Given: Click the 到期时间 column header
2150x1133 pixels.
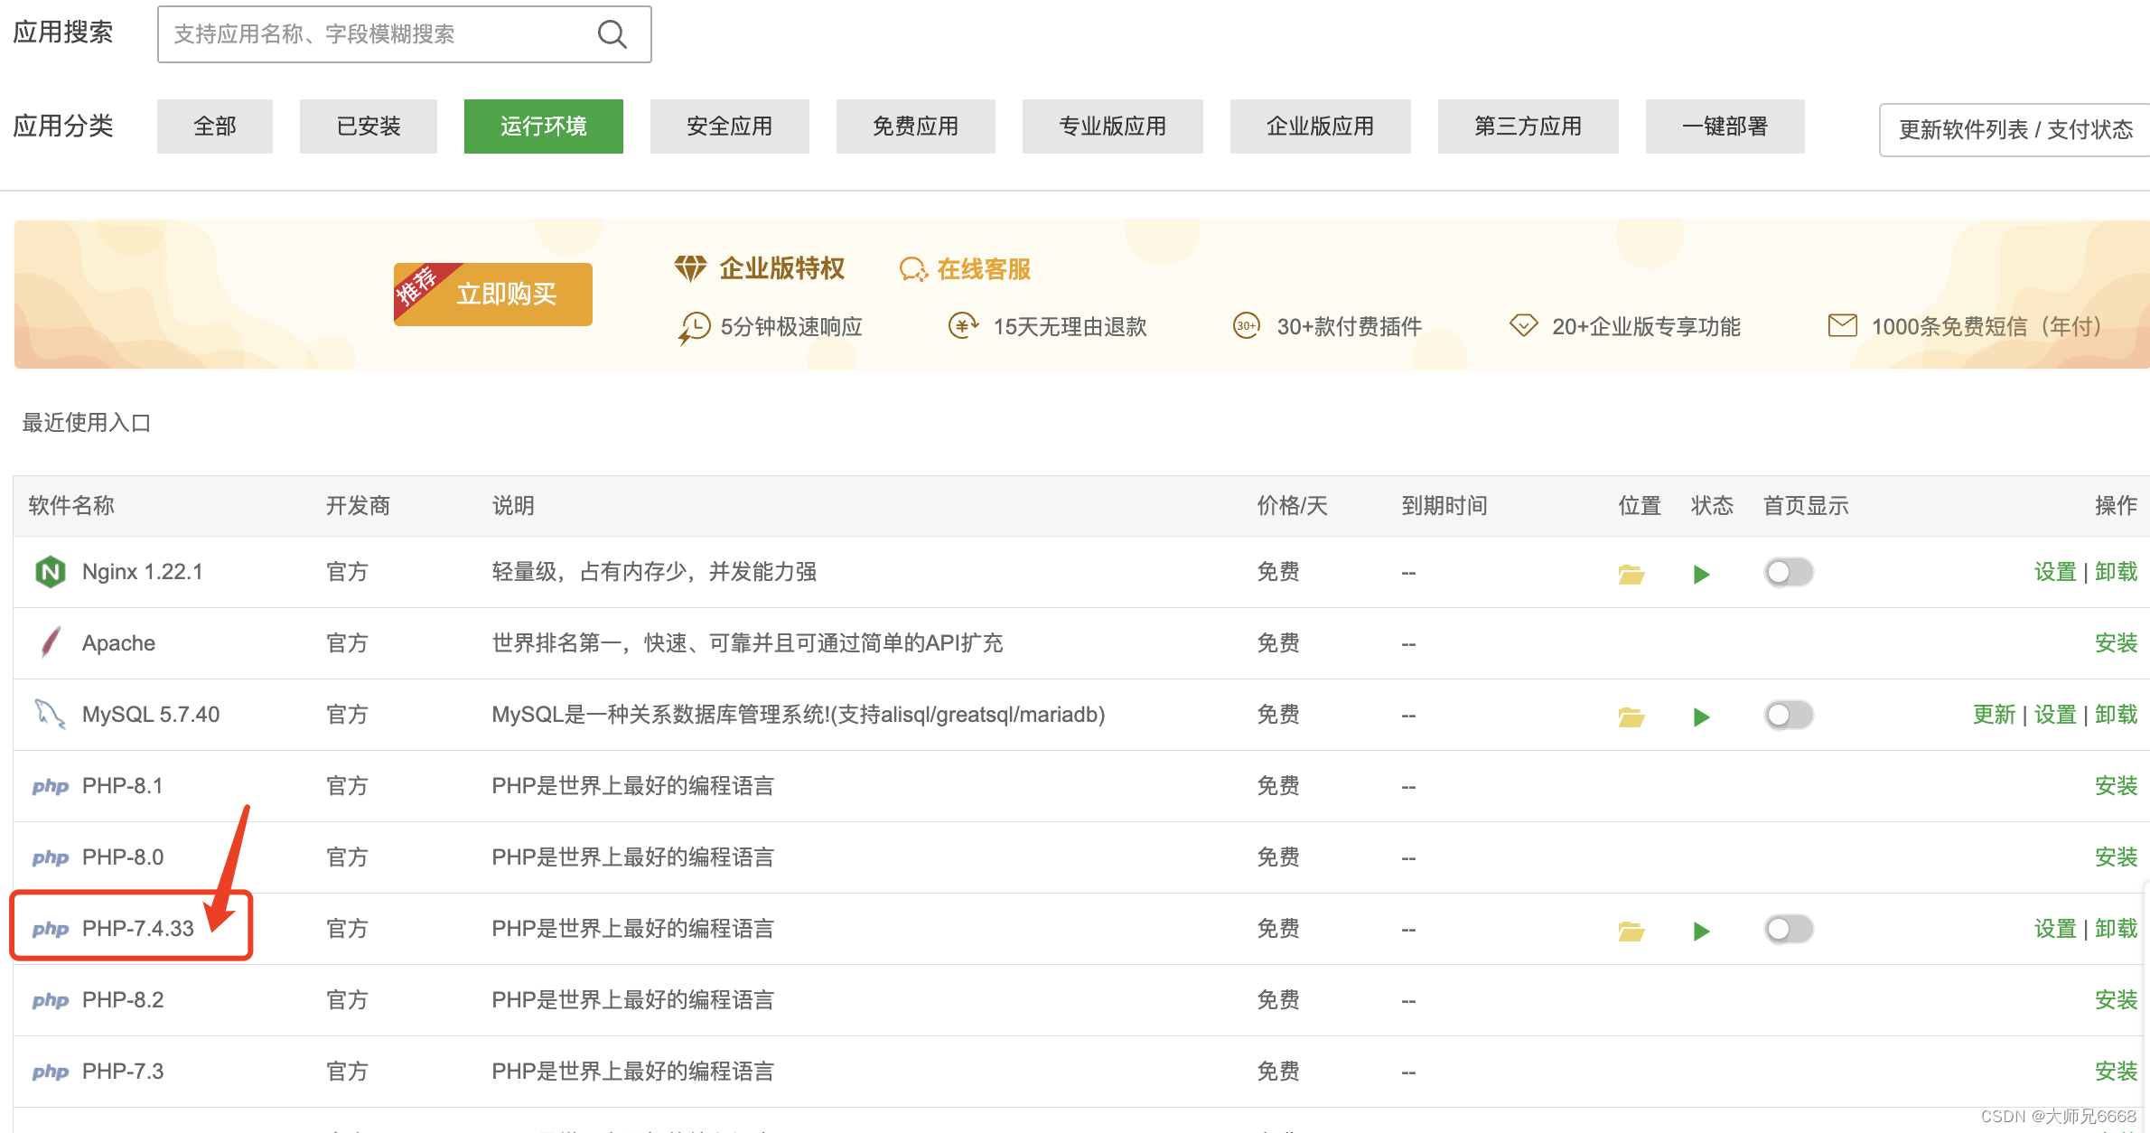Looking at the screenshot, I should point(1444,506).
